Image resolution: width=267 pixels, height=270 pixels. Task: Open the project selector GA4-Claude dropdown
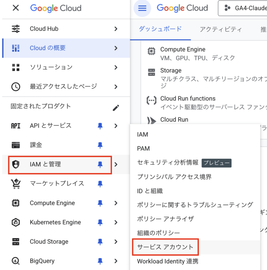[243, 8]
